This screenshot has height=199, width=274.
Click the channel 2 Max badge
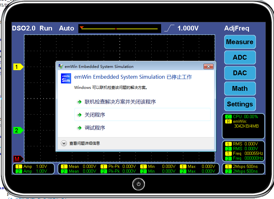point(183,171)
